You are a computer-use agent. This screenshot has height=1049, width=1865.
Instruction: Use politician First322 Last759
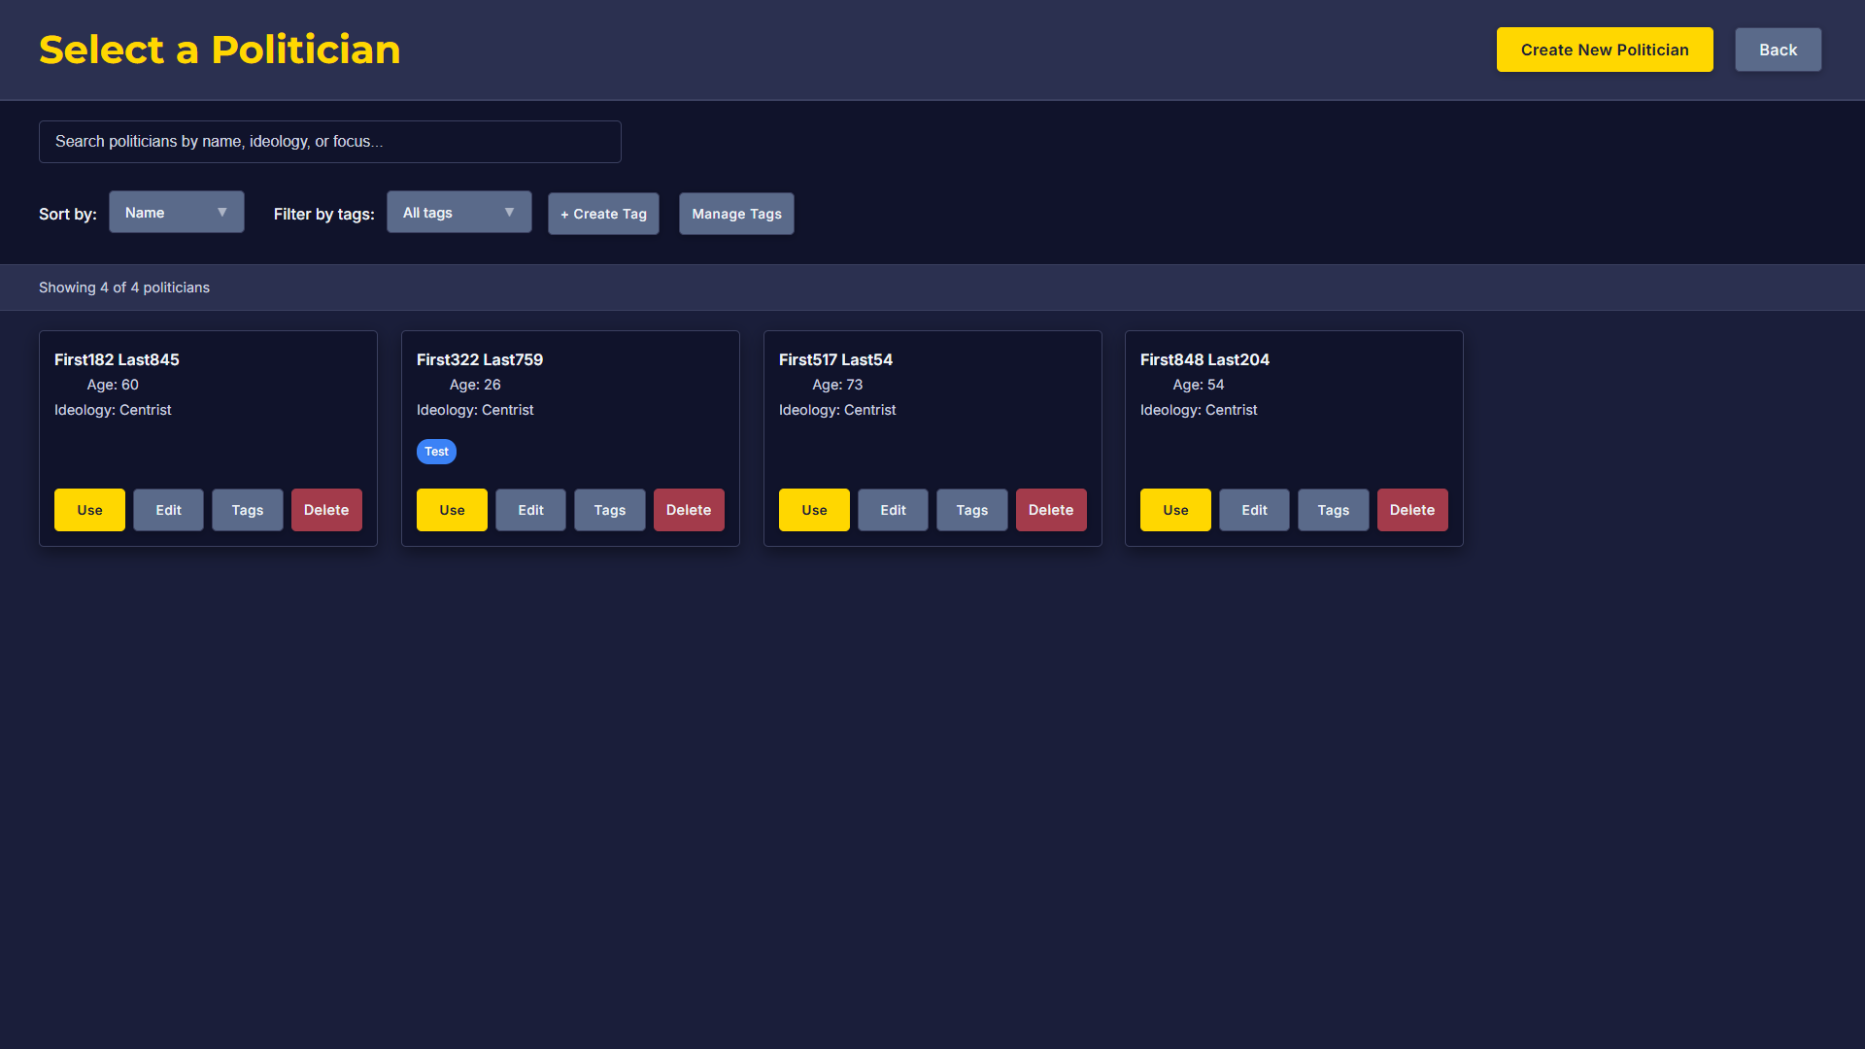(x=452, y=510)
